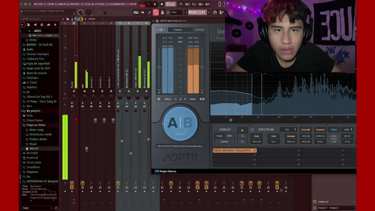Toggle the L channel monitor button
The image size is (375, 211).
pos(176,99)
